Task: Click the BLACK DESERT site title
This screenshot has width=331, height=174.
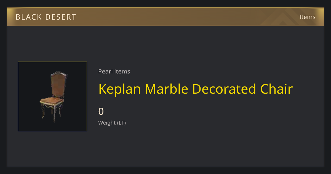Action: 46,17
